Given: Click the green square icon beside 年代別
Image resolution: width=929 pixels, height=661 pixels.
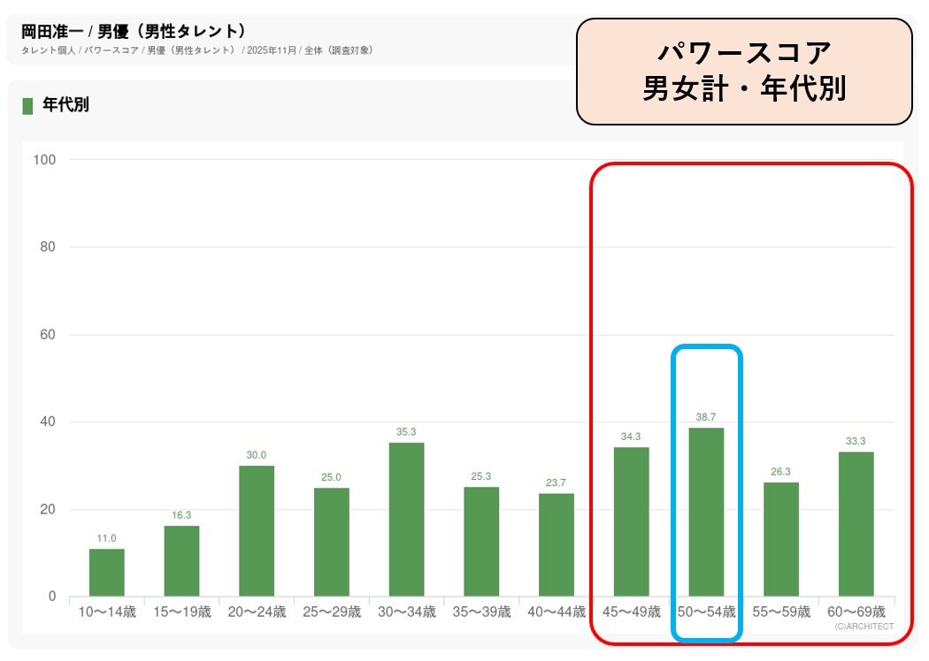Looking at the screenshot, I should (27, 106).
